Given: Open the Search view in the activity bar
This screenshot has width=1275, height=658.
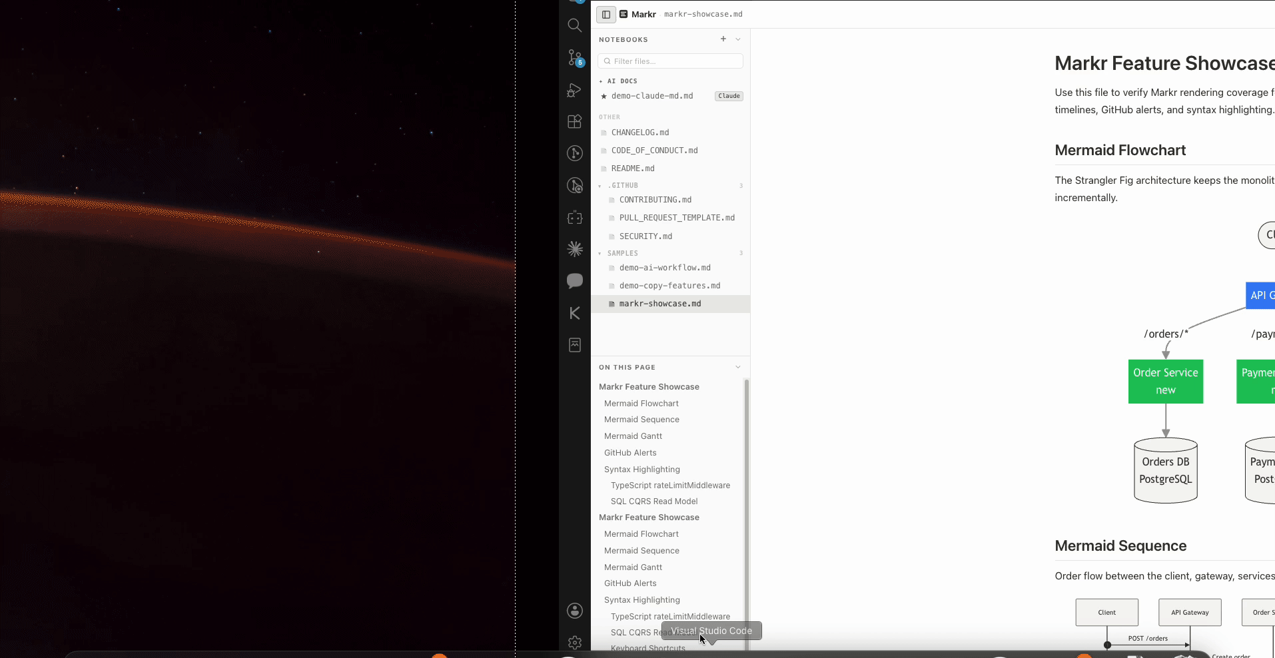Looking at the screenshot, I should 574,25.
